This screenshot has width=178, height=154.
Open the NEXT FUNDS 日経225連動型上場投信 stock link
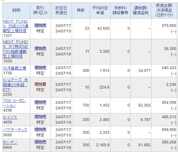[16, 26]
